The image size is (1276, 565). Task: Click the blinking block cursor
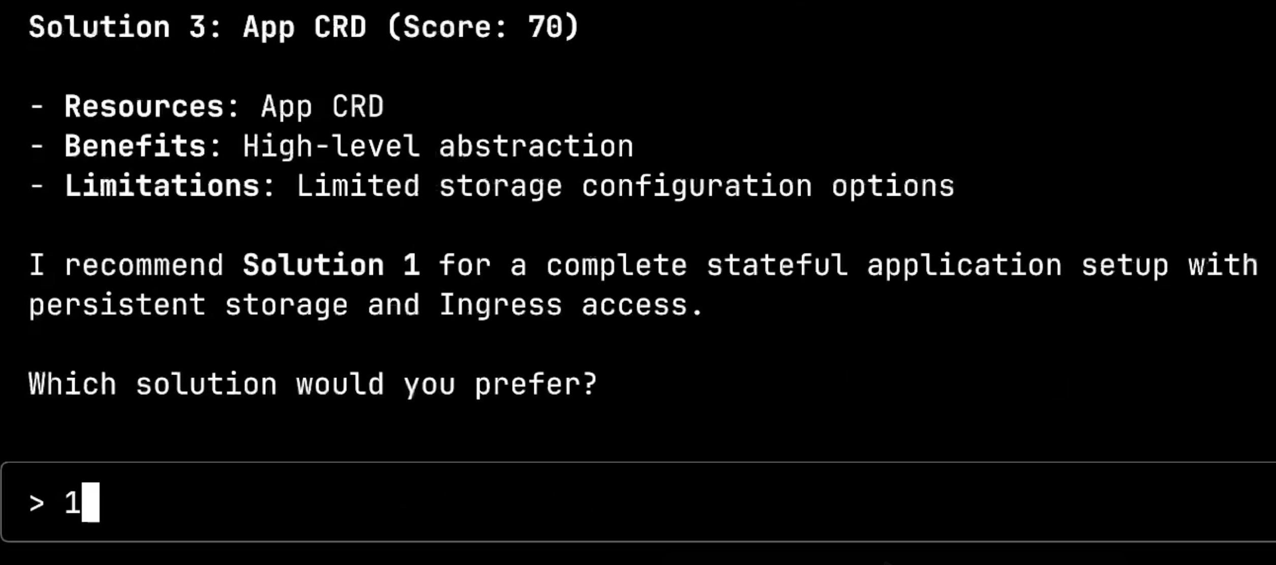pyautogui.click(x=90, y=502)
